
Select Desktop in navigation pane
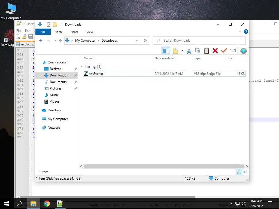coord(56,69)
